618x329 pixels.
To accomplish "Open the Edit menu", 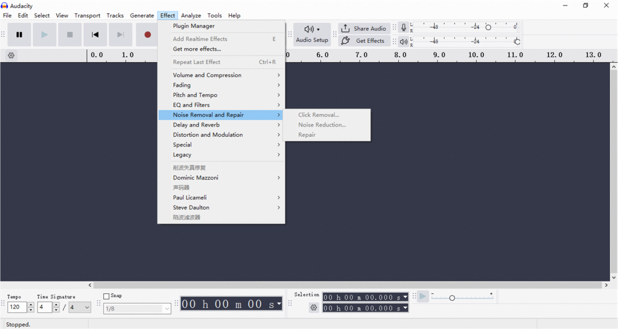I will click(x=22, y=15).
